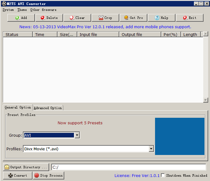Image resolution: width=210 pixels, height=181 pixels.
Task: Choose folder via Output Directory button
Action: tap(26, 167)
